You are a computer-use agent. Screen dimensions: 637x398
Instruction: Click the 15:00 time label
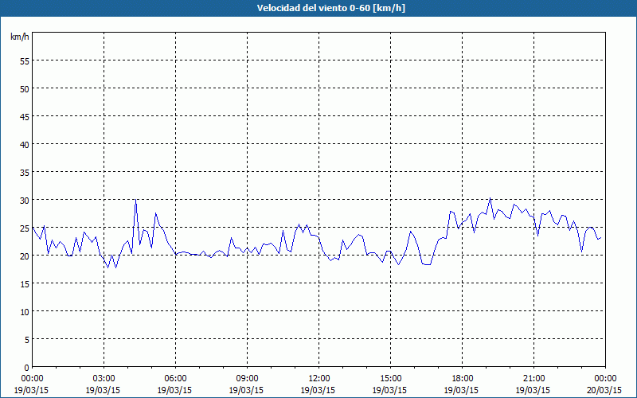[390, 379]
